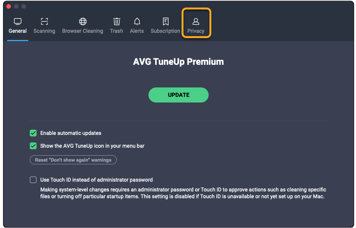Click the person icon for Privacy
356x228 pixels.
[196, 21]
